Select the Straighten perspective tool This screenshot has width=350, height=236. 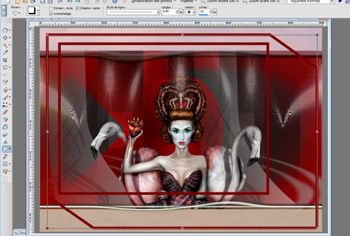[x=5, y=67]
